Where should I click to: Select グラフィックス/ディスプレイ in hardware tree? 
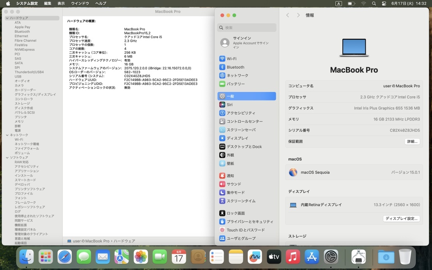pos(35,95)
